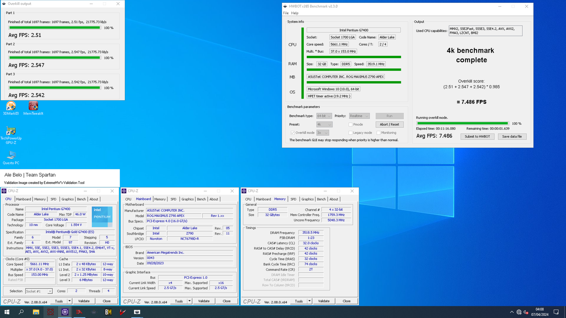Select the Core Voltage 1.554 V value

coord(76,225)
